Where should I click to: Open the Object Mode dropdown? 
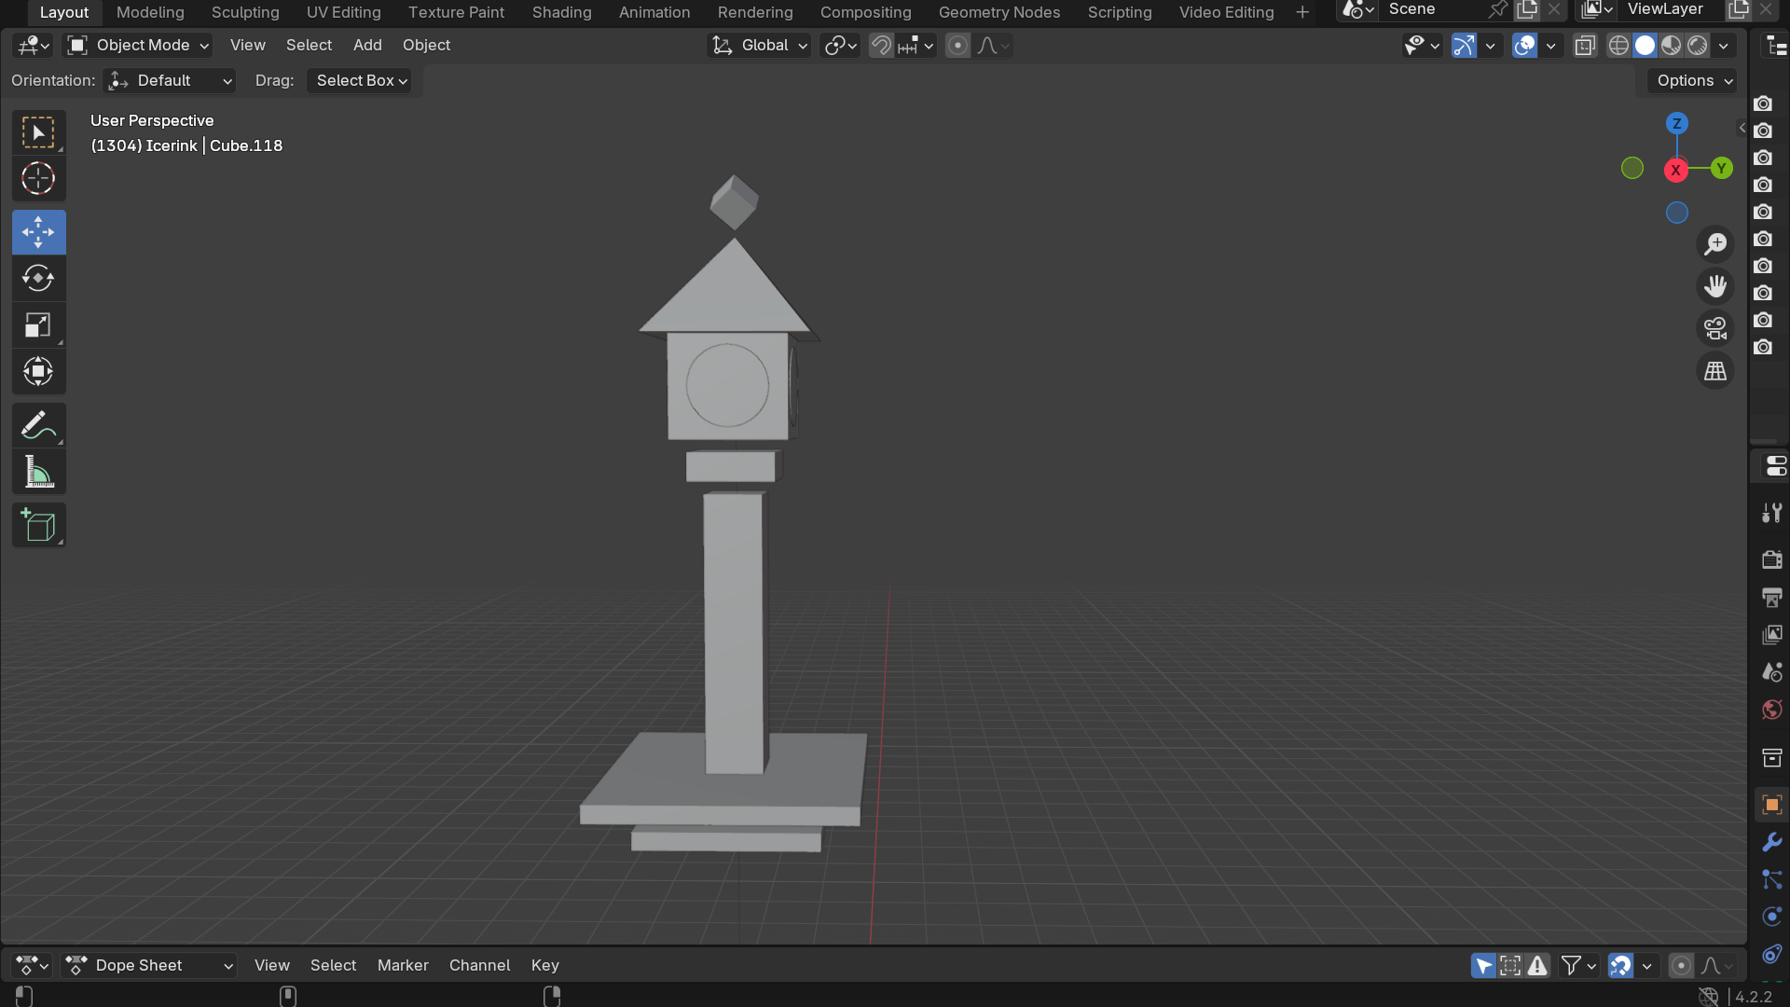coord(139,46)
